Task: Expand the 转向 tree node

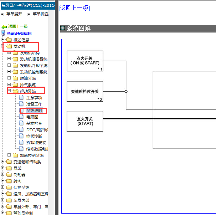Action: (2, 180)
